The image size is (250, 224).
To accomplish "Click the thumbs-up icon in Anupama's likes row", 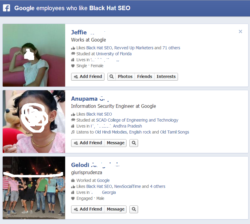I will [73, 114].
